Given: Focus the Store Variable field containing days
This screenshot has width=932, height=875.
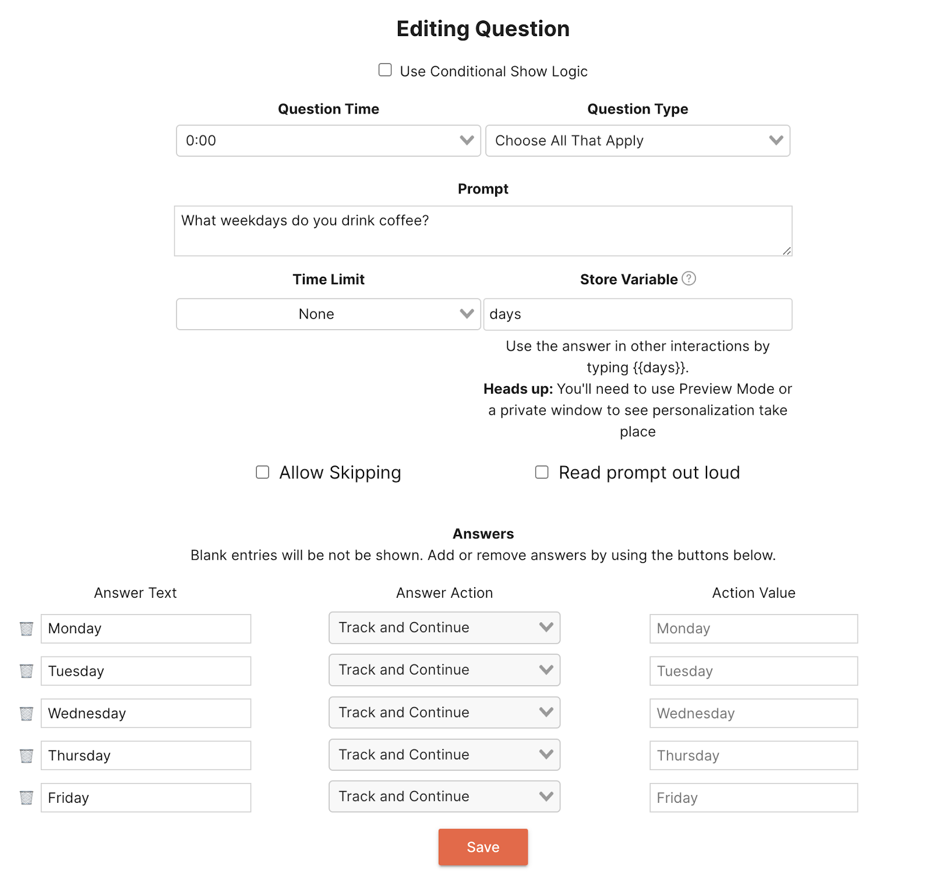Looking at the screenshot, I should (637, 315).
